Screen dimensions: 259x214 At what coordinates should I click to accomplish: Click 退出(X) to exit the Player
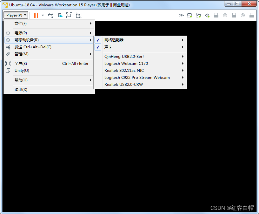coord(49,90)
